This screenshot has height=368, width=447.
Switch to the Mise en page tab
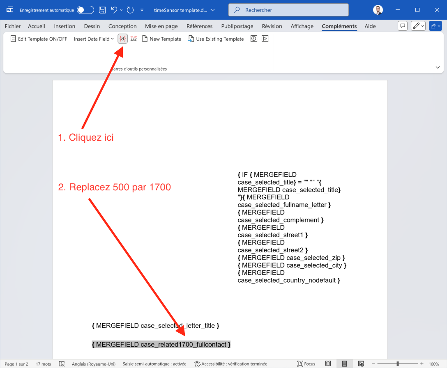point(161,26)
